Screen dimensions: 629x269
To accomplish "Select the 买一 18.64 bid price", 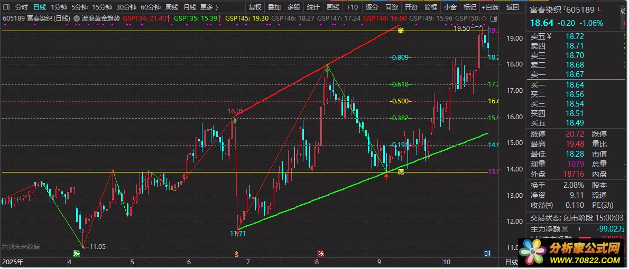I will pos(575,85).
